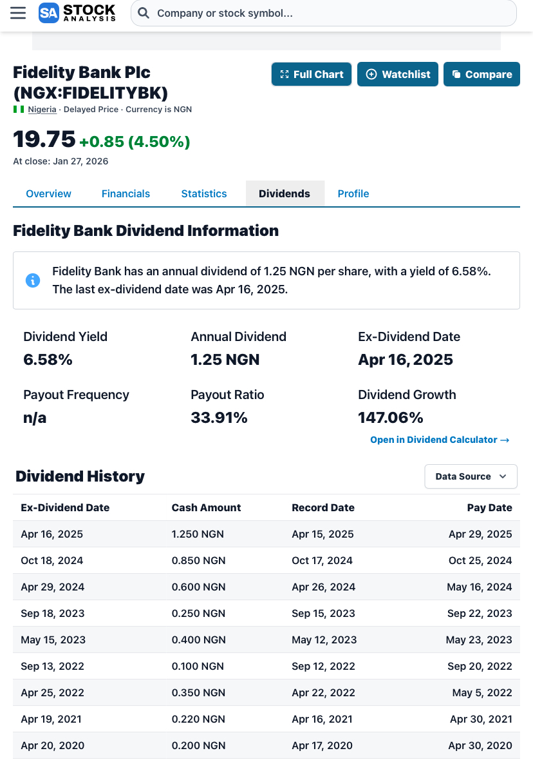Open the Financials tab
The height and width of the screenshot is (762, 533).
[126, 193]
